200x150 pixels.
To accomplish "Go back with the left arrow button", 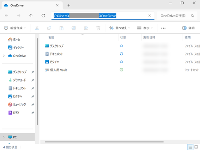I will pyautogui.click(x=7, y=16).
